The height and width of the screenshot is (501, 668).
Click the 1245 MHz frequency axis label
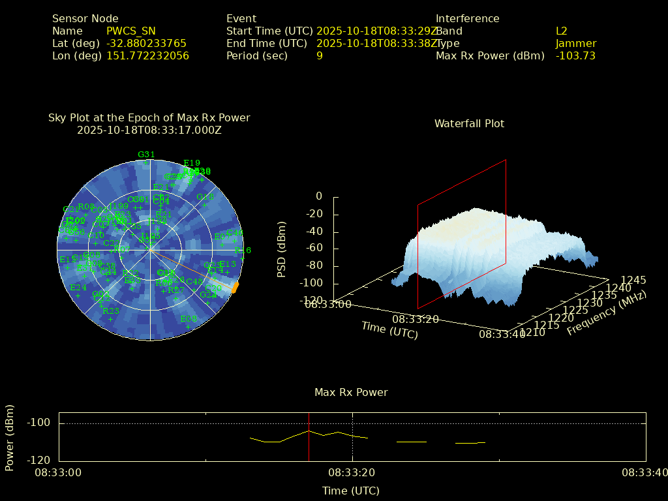tap(633, 280)
